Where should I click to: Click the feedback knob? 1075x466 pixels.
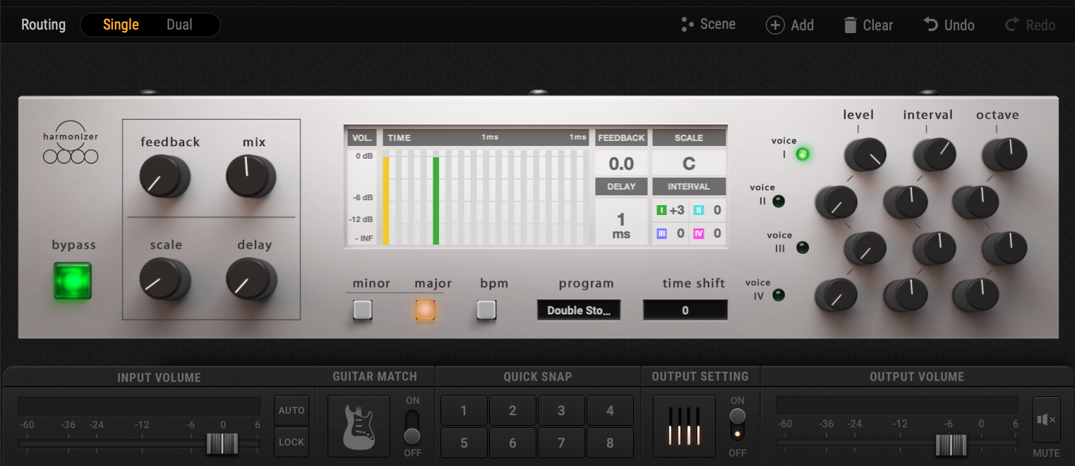pos(164,176)
